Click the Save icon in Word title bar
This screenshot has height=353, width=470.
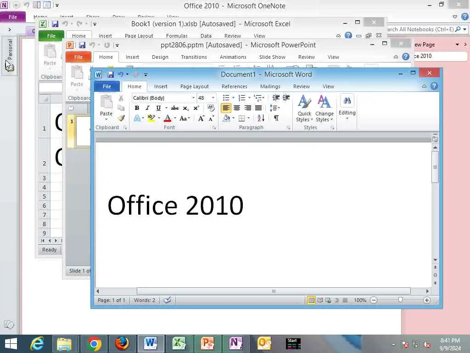[x=111, y=74]
